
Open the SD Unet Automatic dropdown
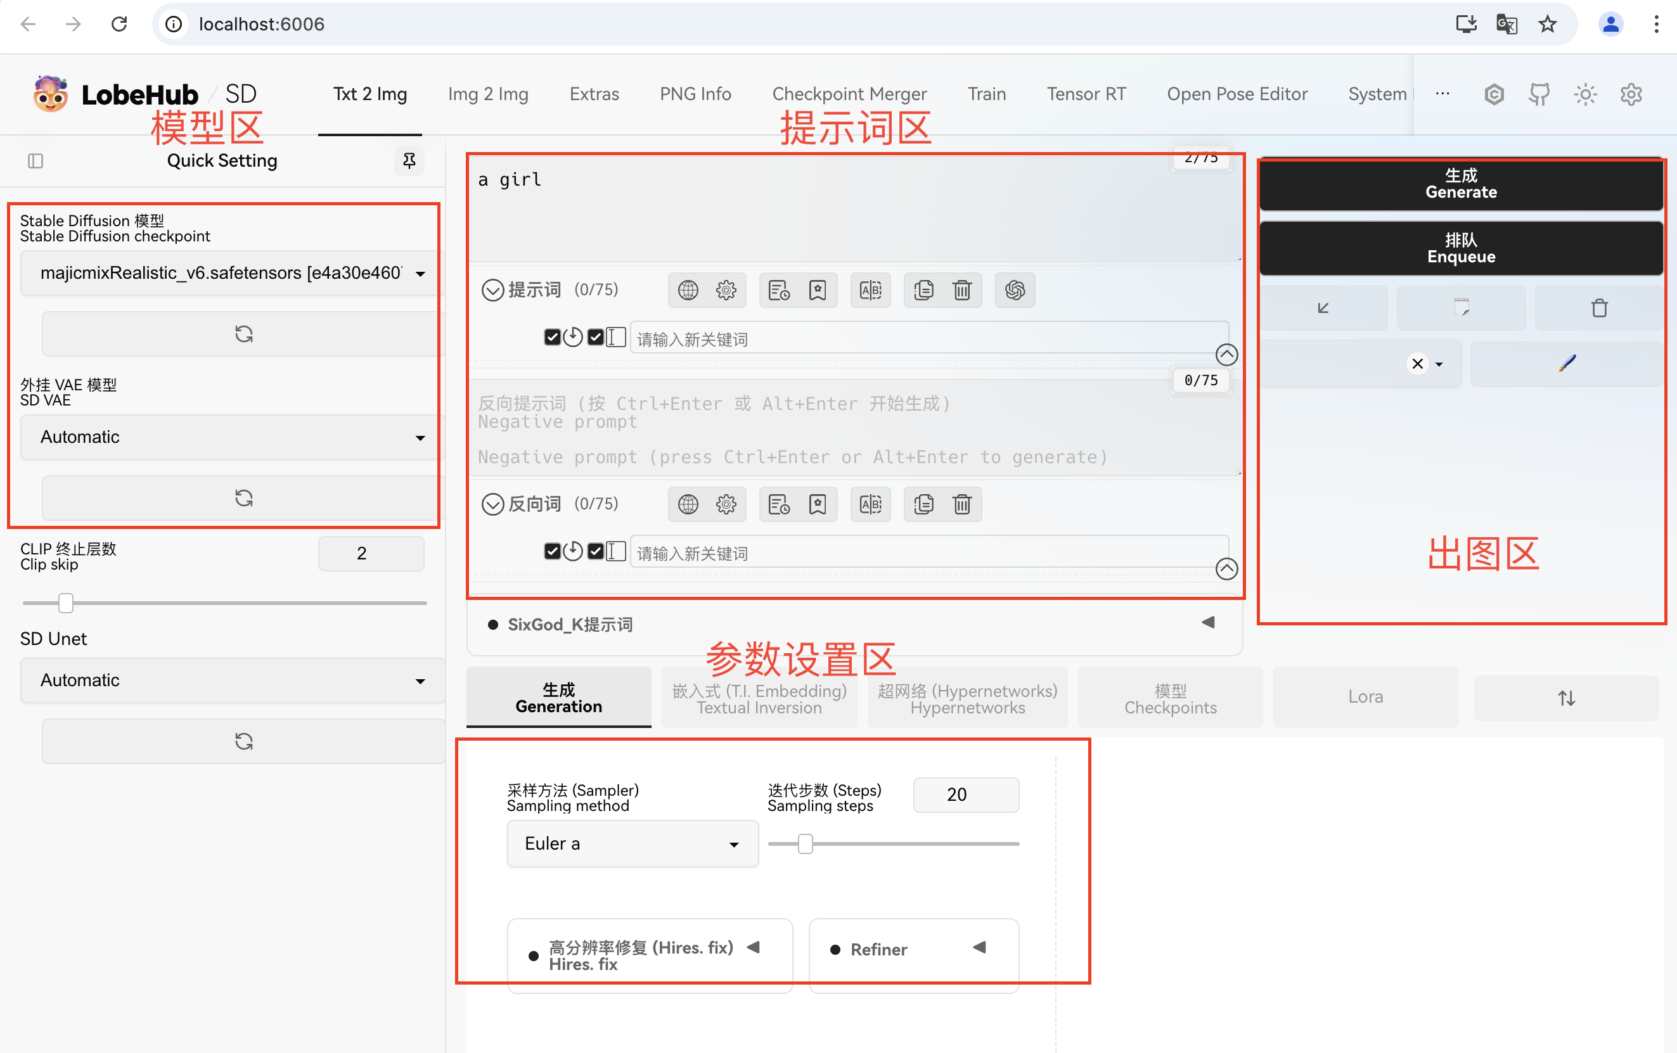click(x=232, y=680)
